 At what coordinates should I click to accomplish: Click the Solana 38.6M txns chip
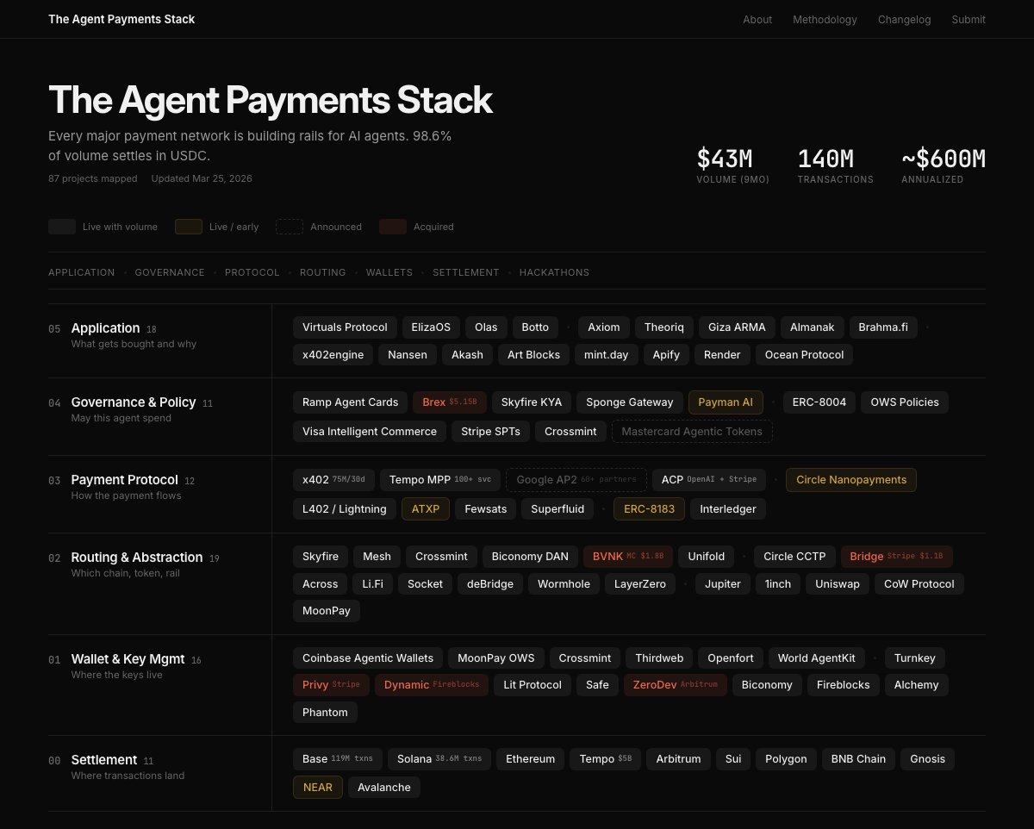tap(439, 759)
